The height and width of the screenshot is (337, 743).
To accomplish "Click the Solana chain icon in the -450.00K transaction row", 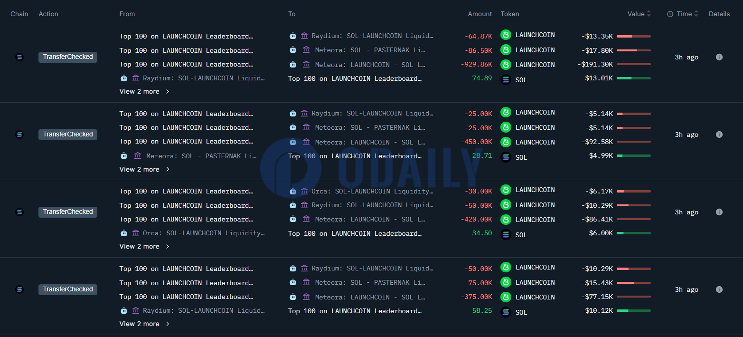I will (19, 135).
